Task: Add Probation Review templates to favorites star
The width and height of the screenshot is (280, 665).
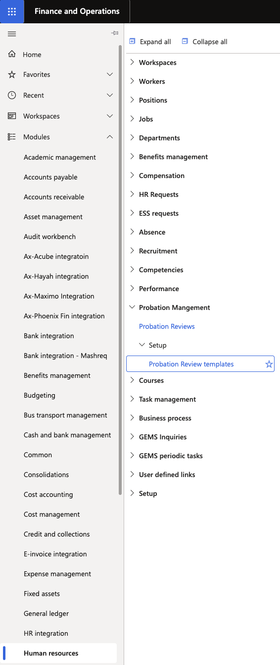Action: 269,364
